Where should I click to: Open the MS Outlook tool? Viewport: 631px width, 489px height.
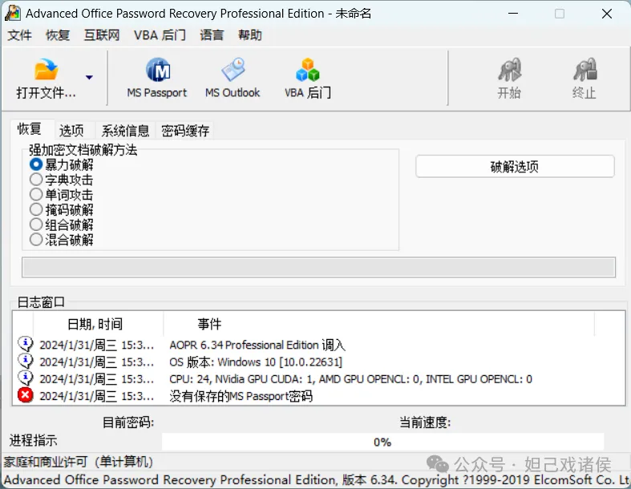[x=233, y=78]
